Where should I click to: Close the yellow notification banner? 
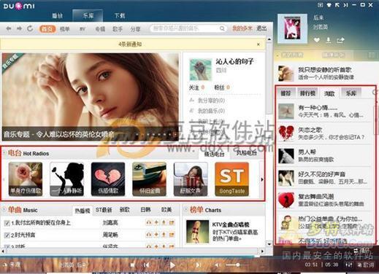tap(259, 44)
